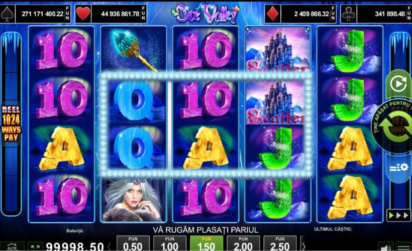Show lower bets with left chevron
Image resolution: width=412 pixels, height=251 pixels.
pyautogui.click(x=110, y=246)
